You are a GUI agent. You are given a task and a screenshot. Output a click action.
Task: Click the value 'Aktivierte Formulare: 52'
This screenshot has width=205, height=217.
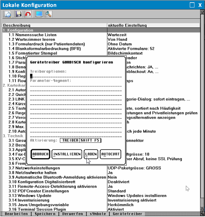coord(131,49)
